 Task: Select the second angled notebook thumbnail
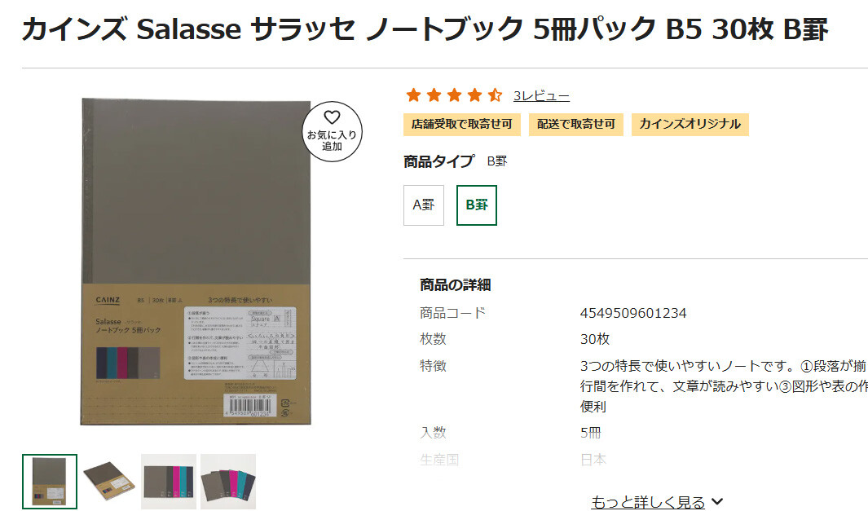tap(109, 481)
